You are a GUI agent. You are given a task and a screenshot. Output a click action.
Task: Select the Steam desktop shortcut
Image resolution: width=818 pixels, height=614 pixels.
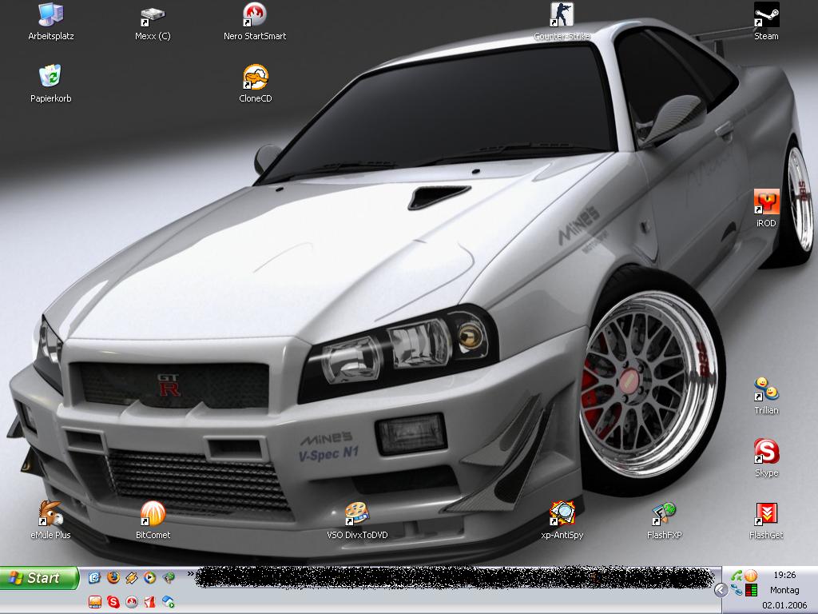pos(766,14)
